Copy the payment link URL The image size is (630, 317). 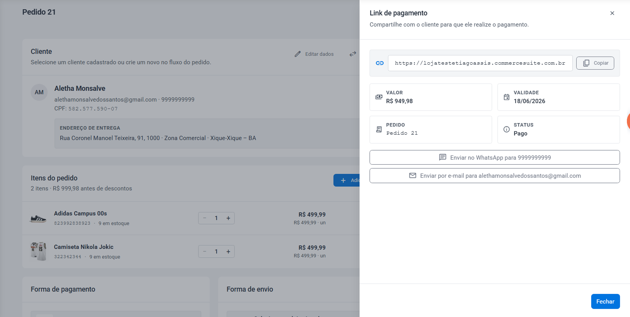coord(595,63)
